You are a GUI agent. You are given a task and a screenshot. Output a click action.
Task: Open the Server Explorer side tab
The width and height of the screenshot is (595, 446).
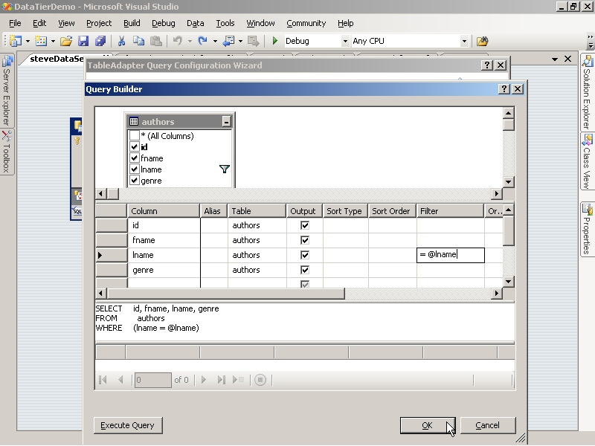7,91
